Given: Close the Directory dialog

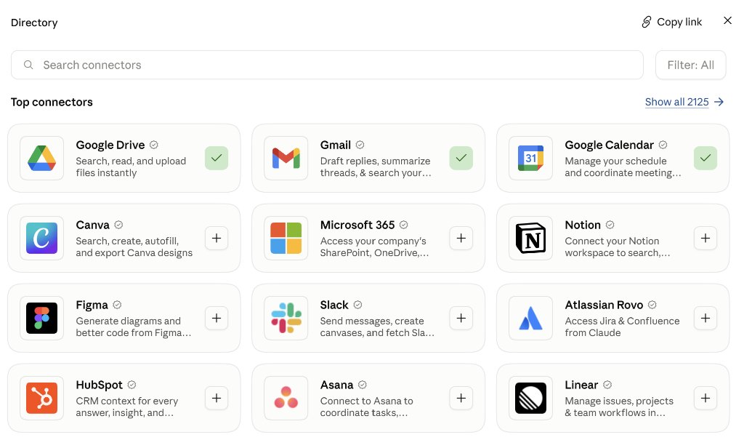Looking at the screenshot, I should click(x=727, y=20).
